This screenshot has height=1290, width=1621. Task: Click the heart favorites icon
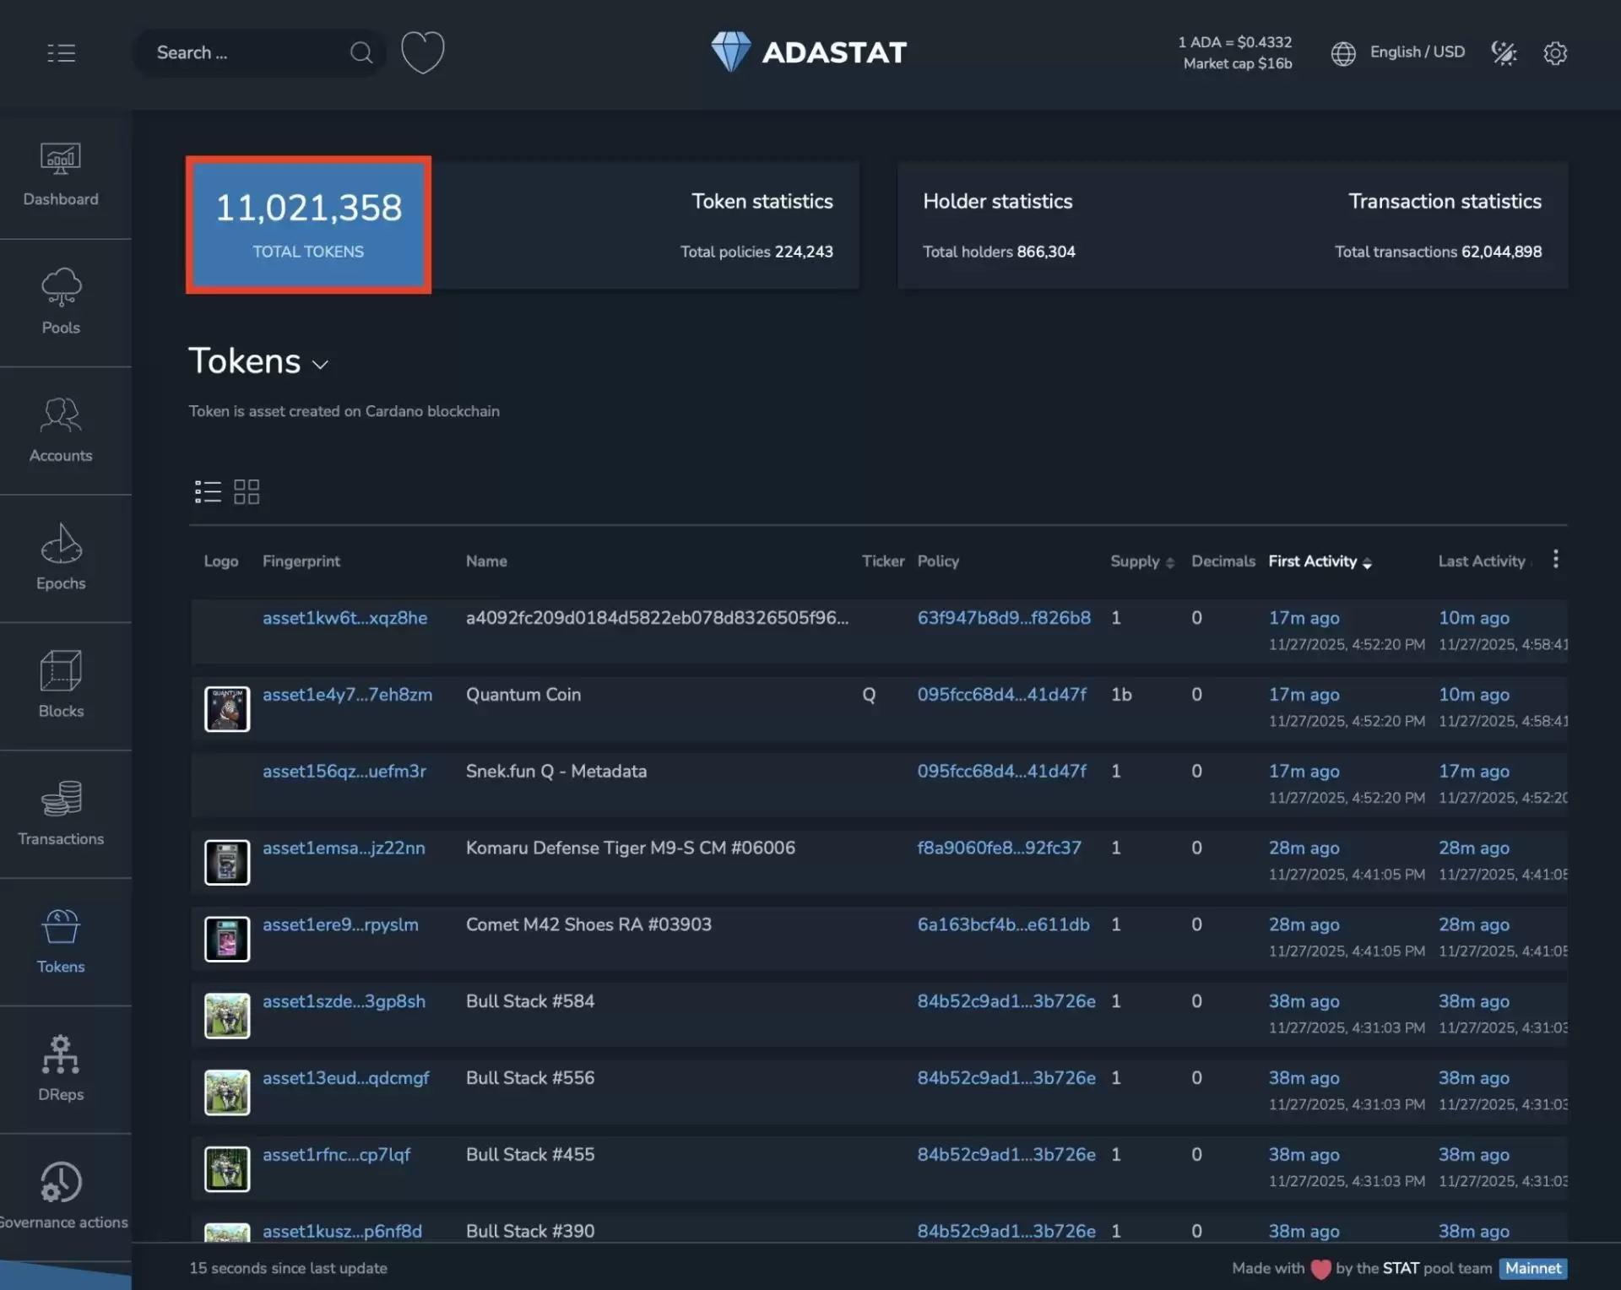[422, 52]
